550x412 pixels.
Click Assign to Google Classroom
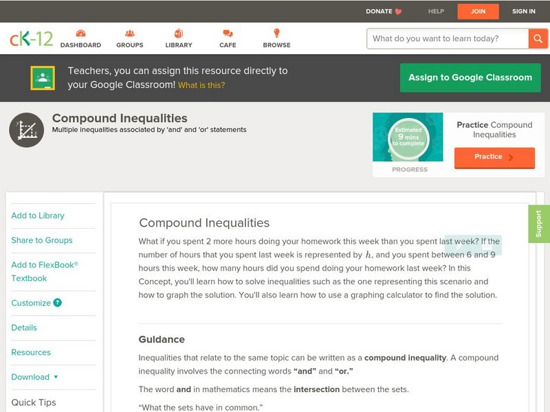coord(470,77)
